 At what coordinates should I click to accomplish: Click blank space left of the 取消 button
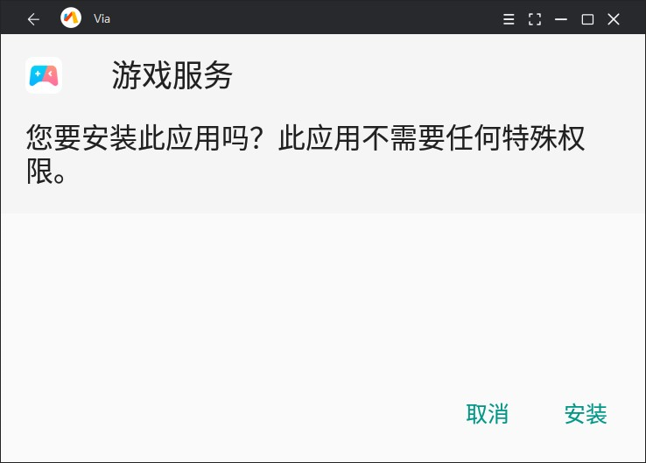click(247, 414)
